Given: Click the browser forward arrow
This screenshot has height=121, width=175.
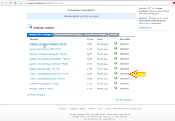Looking at the screenshot, I should 6,3.
